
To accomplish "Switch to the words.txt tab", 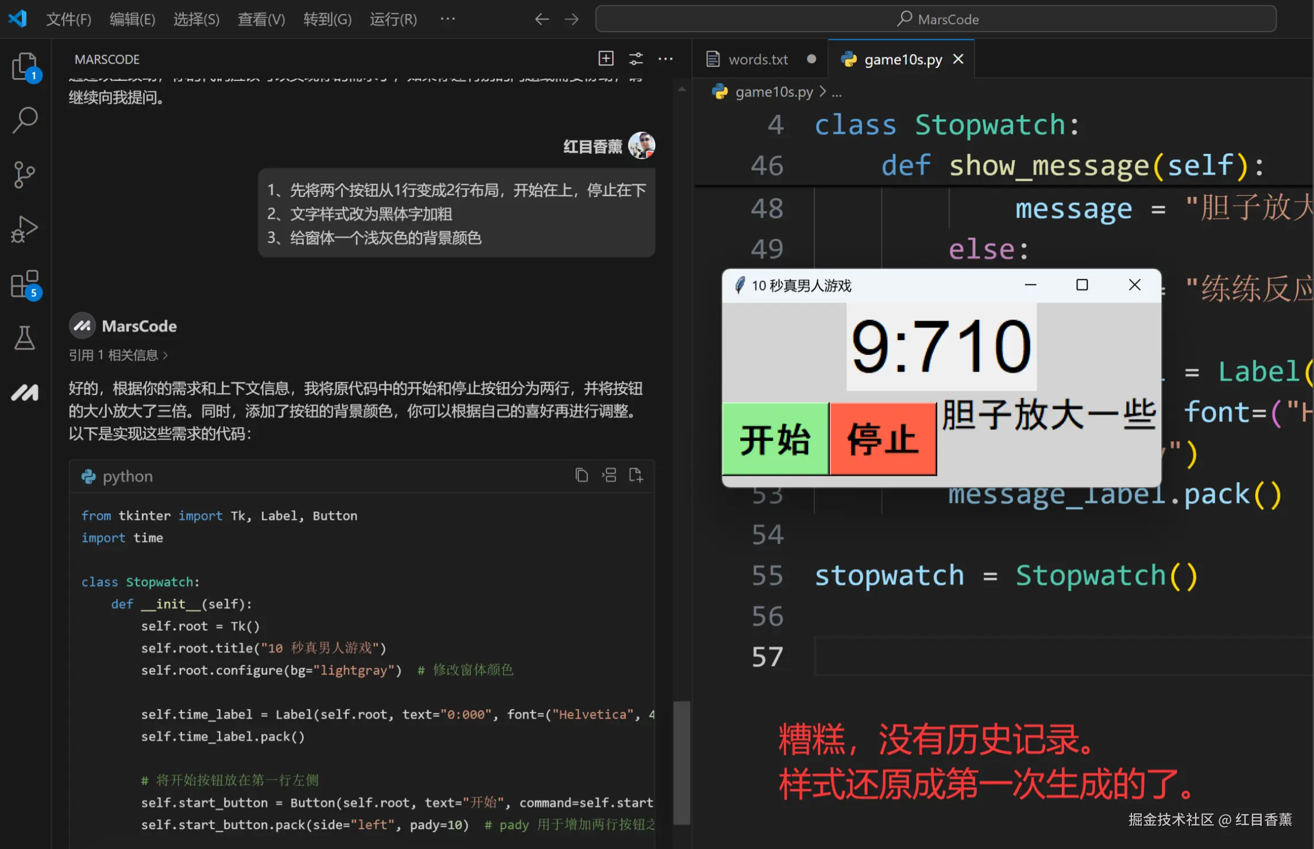I will 758,59.
